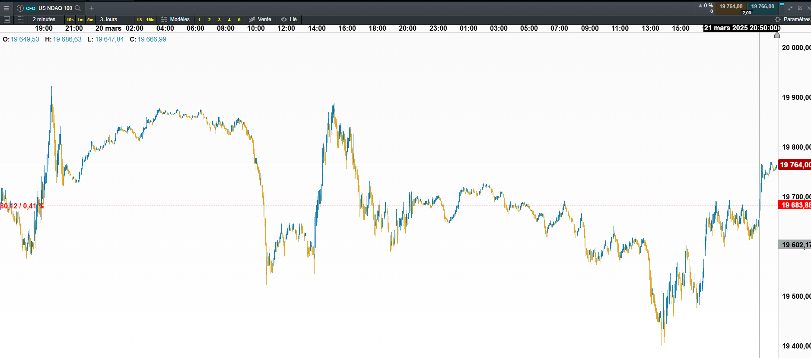Click the chart grid layout icon
The width and height of the screenshot is (811, 358).
(x=21, y=19)
